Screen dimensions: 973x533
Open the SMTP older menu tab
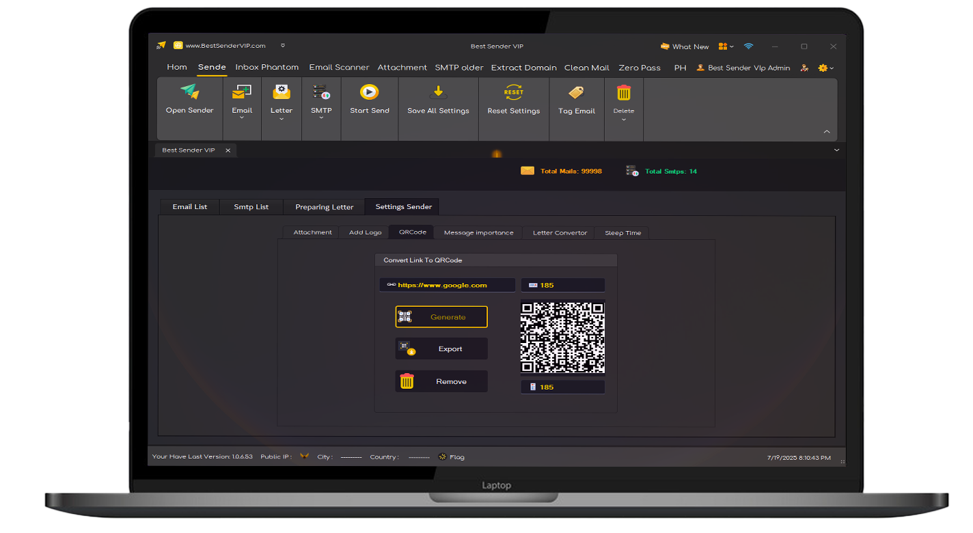(x=459, y=67)
